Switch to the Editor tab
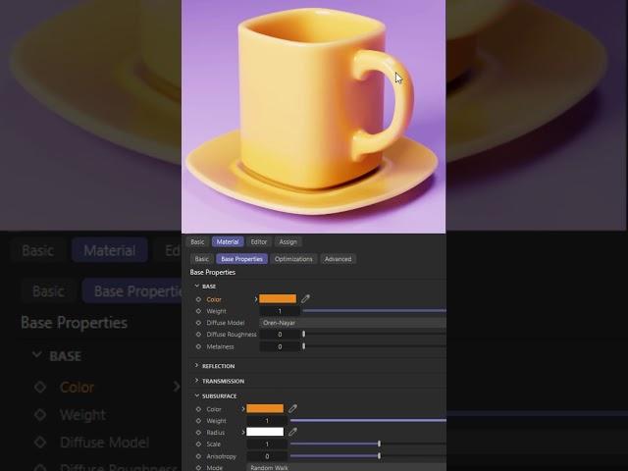The width and height of the screenshot is (628, 471). pos(258,241)
